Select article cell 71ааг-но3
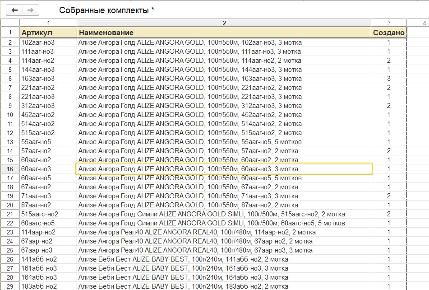The width and height of the screenshot is (429, 290). click(48, 196)
